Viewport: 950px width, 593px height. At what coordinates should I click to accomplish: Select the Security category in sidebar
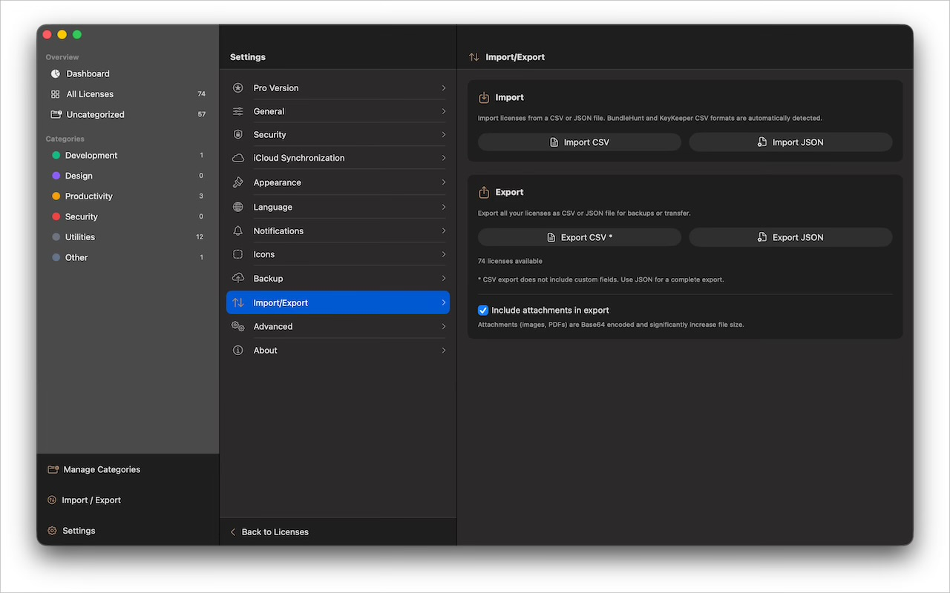128,216
